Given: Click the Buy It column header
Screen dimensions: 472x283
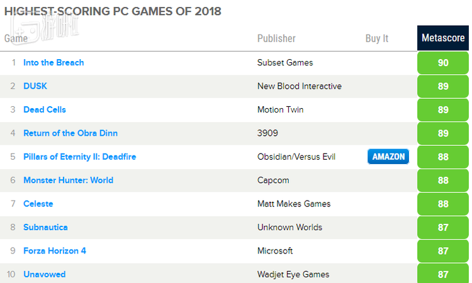Looking at the screenshot, I should pos(377,38).
